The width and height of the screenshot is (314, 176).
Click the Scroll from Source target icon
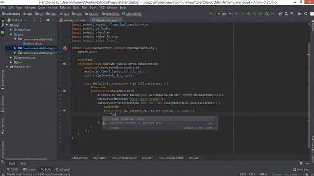pyautogui.click(x=34, y=20)
